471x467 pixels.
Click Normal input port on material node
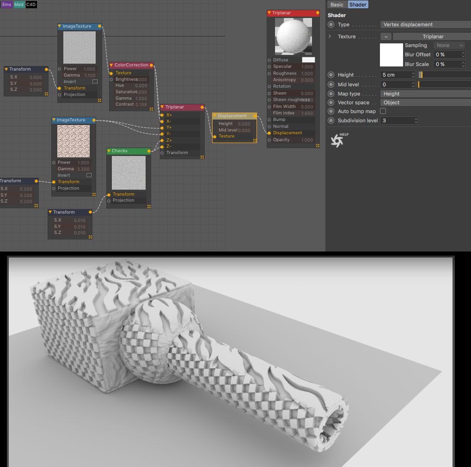coord(269,126)
